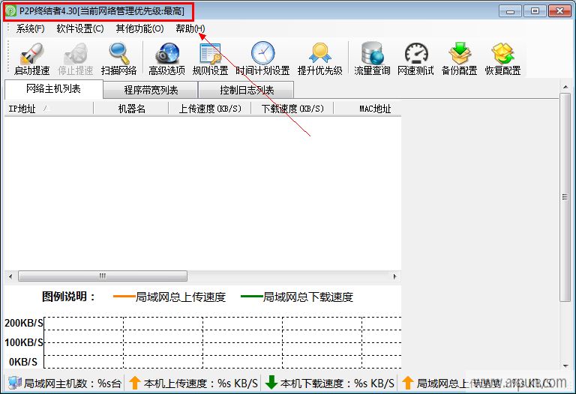Sort by the 上传速度(KB/S) column header
This screenshot has width=576, height=394.
210,109
